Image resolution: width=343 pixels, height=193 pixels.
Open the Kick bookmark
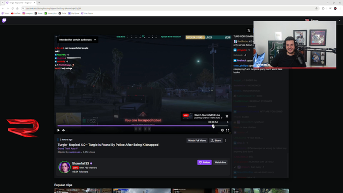coord(50,13)
